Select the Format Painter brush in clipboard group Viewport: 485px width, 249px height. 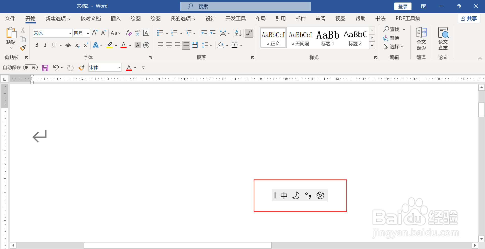coord(23,48)
